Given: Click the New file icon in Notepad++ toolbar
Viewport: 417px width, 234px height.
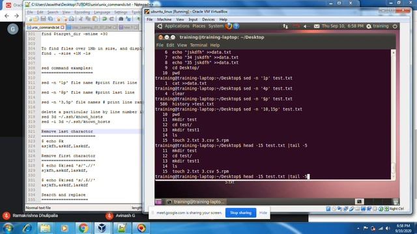Looking at the screenshot, I should click(x=29, y=19).
